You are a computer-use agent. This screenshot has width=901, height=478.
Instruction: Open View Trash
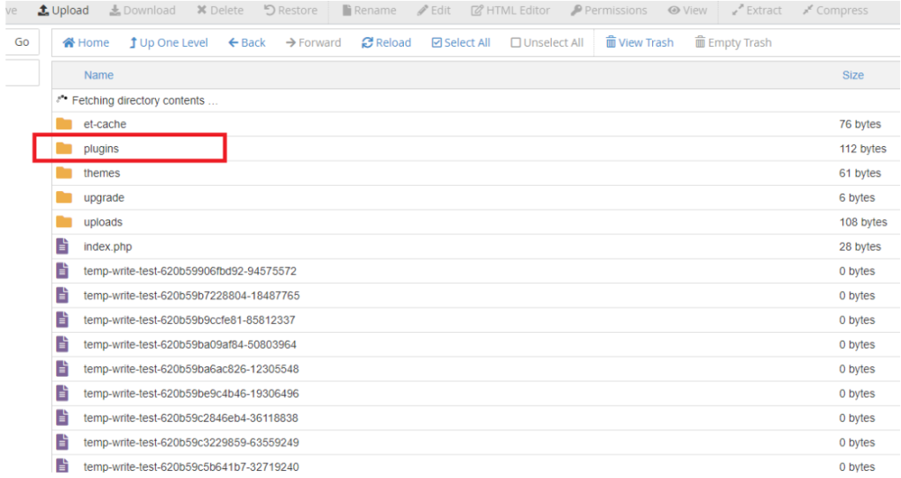640,42
